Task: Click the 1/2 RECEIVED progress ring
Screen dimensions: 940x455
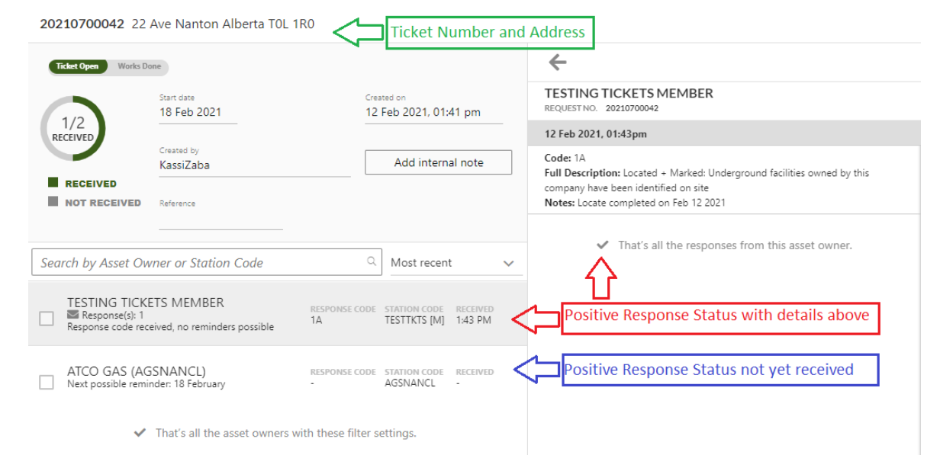Action: (x=72, y=128)
